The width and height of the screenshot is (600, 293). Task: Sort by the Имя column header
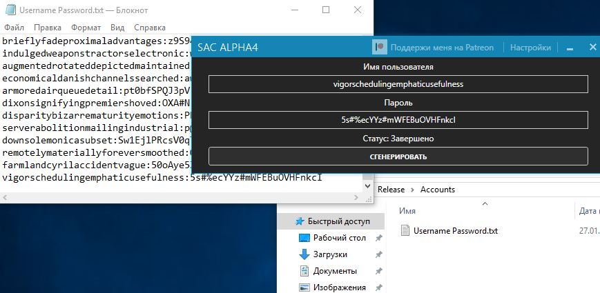407,211
